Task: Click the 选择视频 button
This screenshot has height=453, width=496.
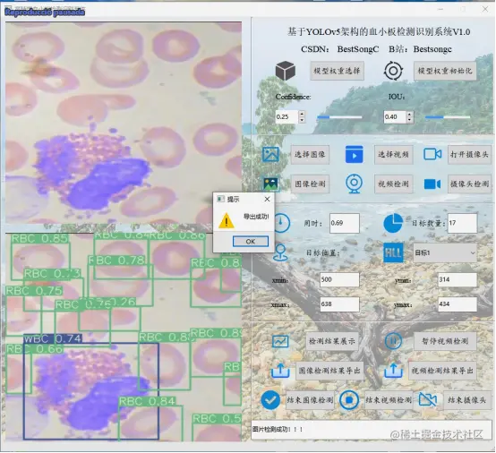Action: [394, 154]
